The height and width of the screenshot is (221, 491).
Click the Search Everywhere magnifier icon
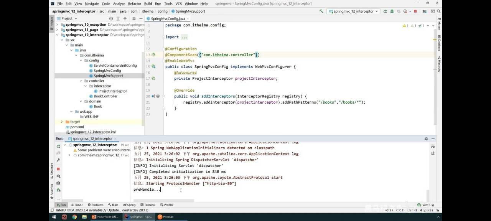click(438, 12)
